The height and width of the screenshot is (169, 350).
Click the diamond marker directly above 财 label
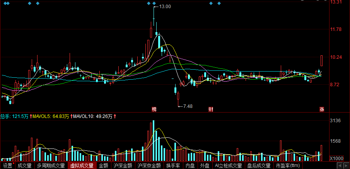(211, 3)
